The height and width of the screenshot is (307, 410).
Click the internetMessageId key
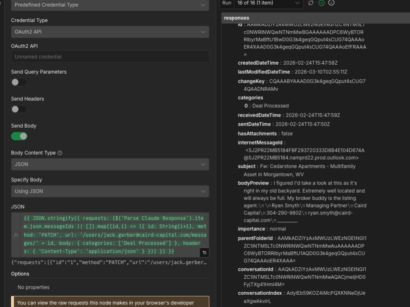point(260,143)
